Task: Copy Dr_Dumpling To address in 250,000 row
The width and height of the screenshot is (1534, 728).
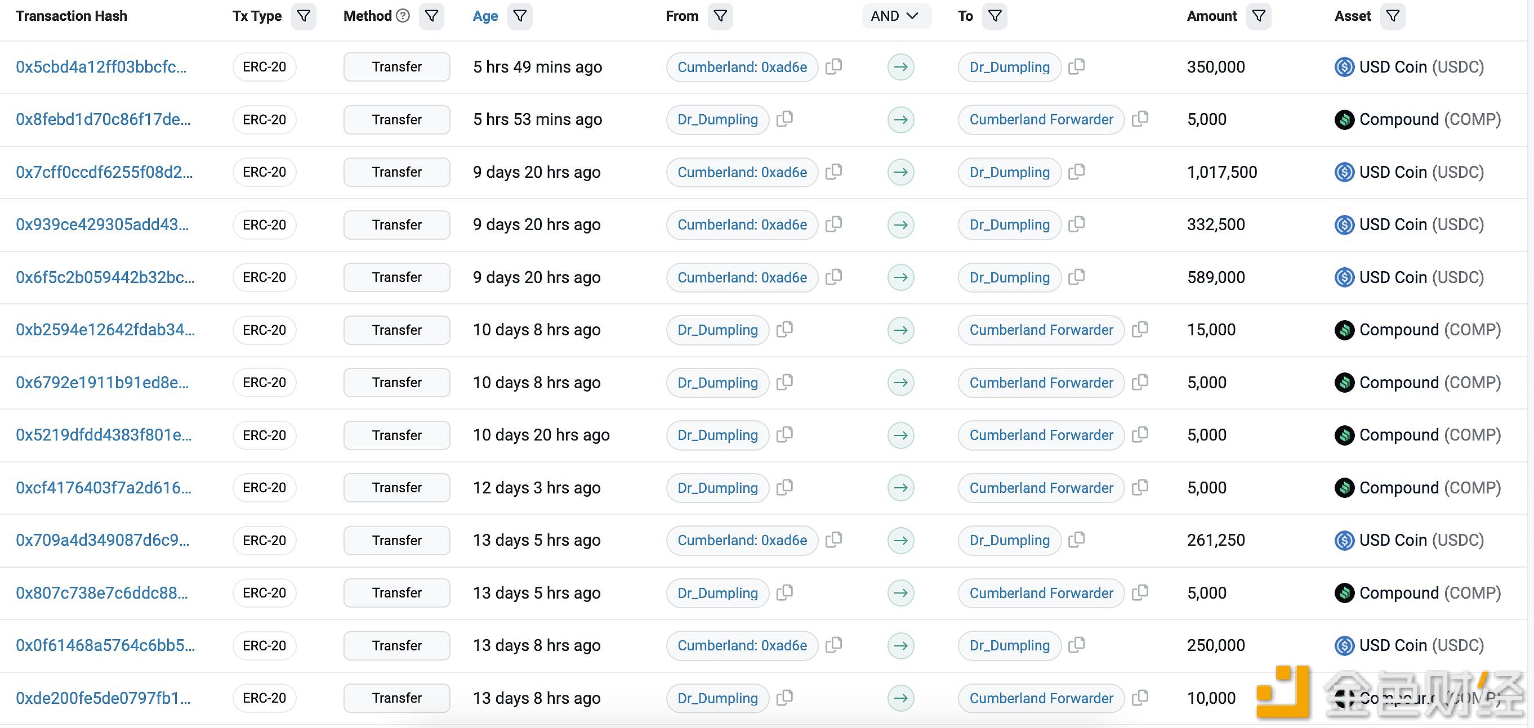Action: pos(1077,645)
